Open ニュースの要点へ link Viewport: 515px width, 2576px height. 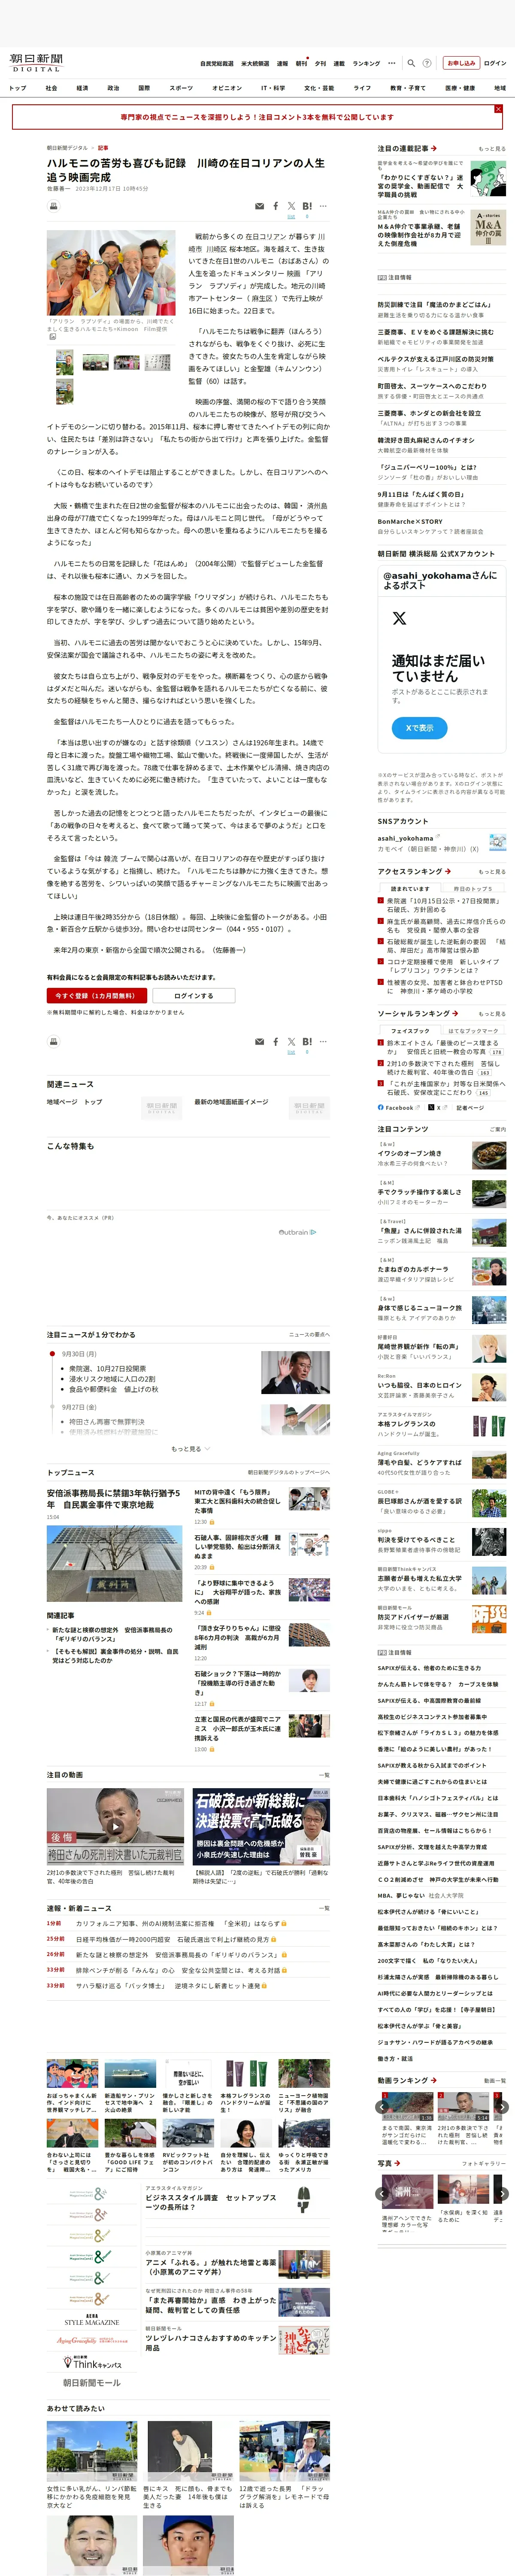coord(309,1335)
